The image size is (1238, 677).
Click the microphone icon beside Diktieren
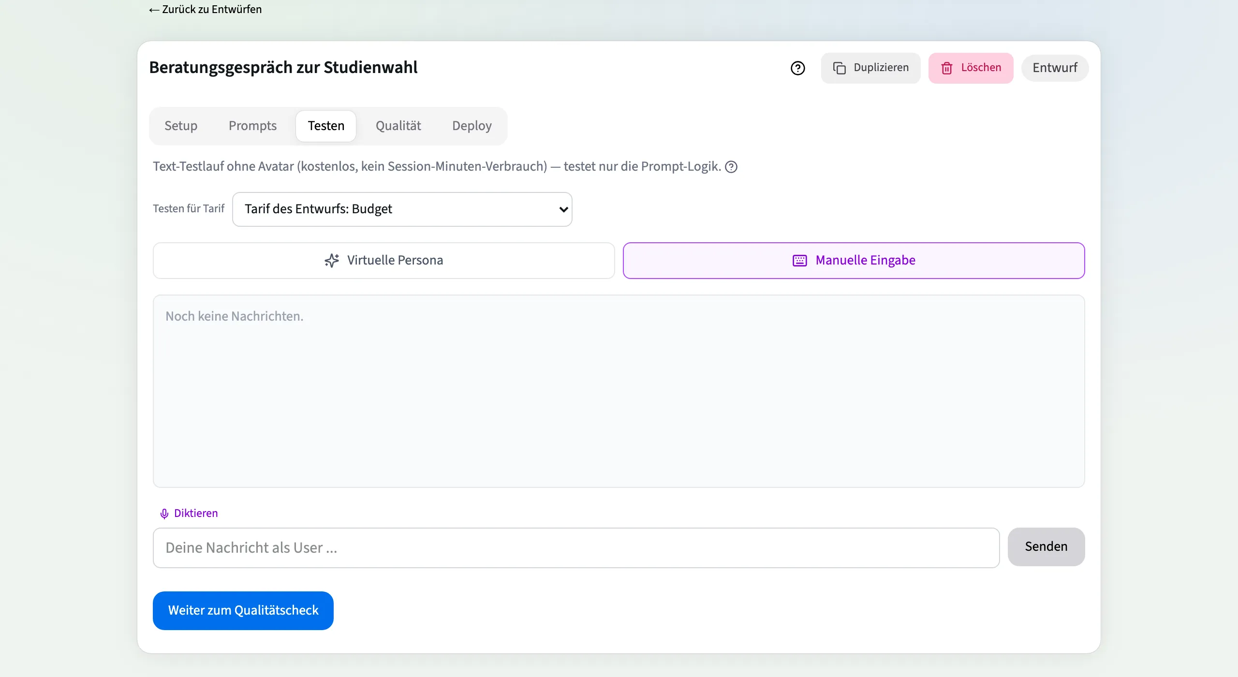(x=164, y=514)
